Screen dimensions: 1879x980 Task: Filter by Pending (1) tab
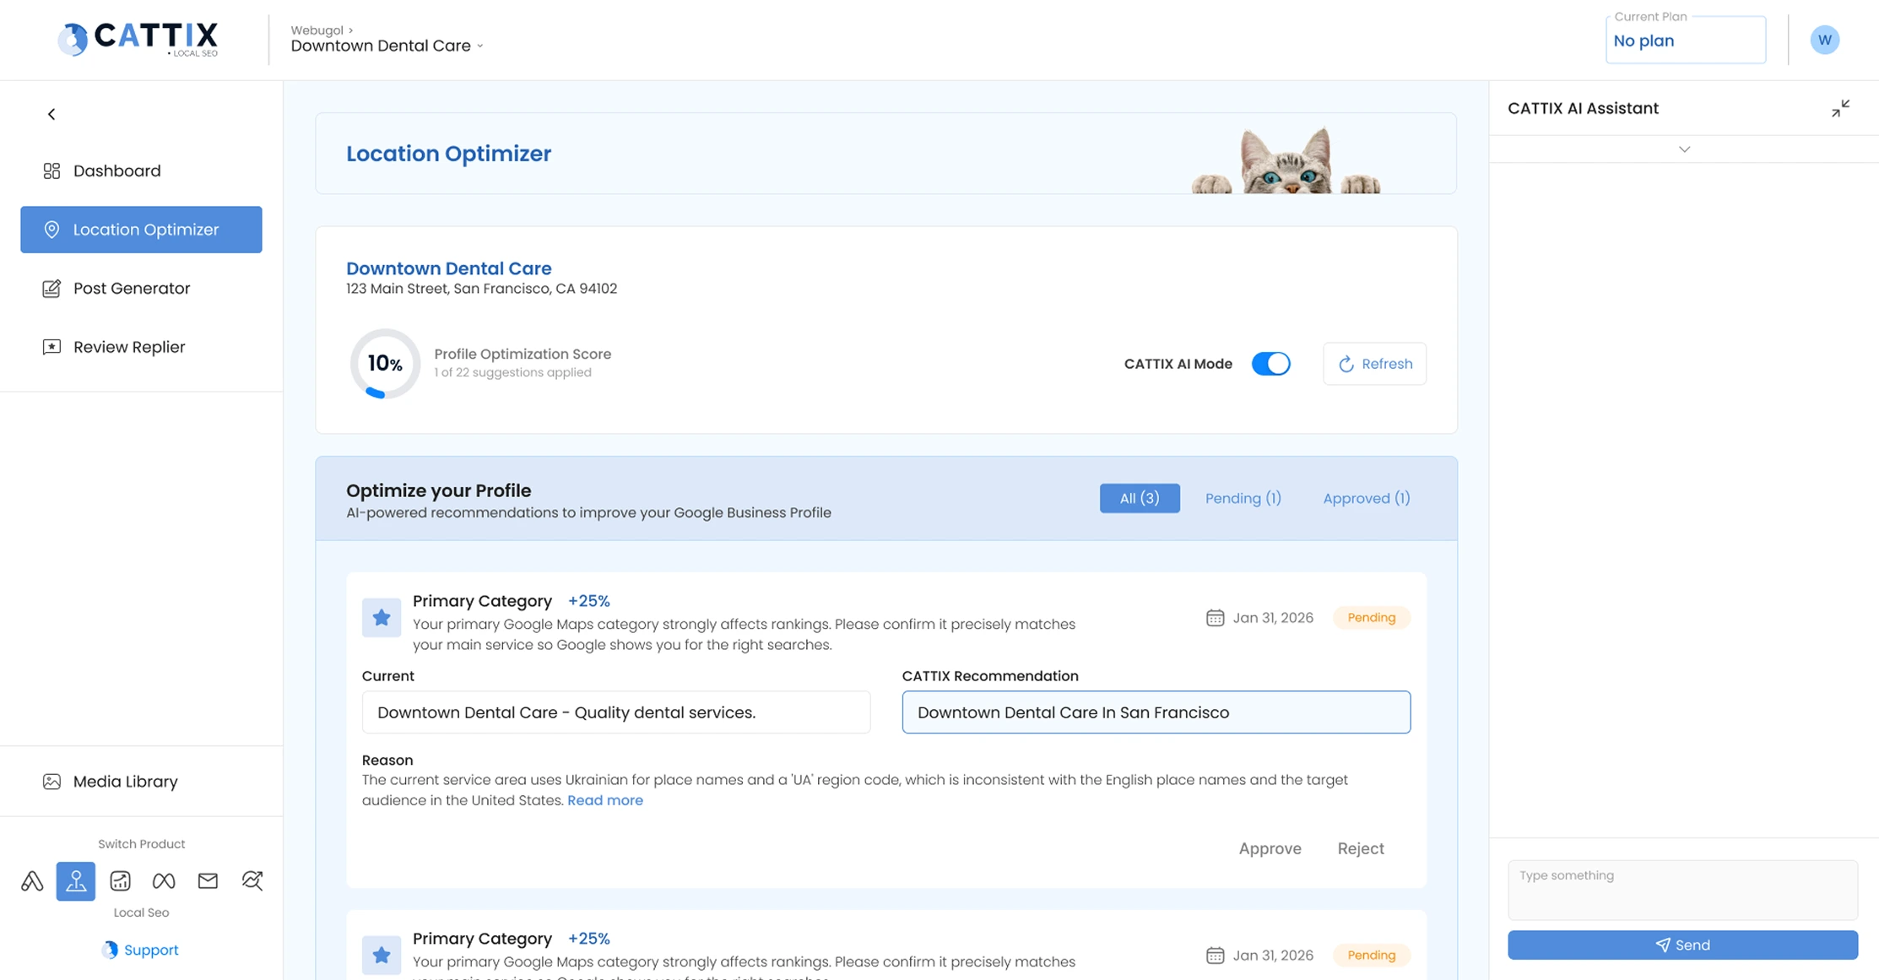coord(1243,498)
